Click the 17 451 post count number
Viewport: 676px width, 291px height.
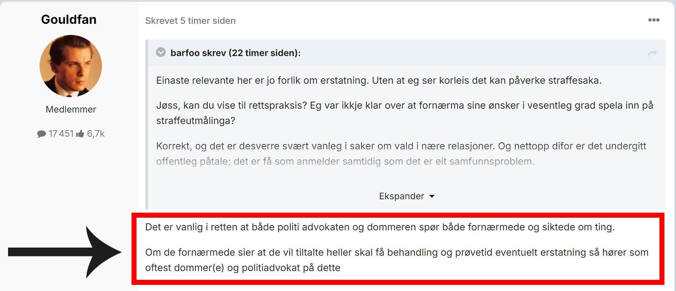click(x=61, y=134)
